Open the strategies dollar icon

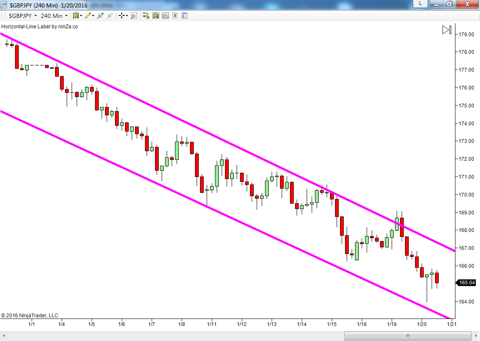click(x=175, y=15)
